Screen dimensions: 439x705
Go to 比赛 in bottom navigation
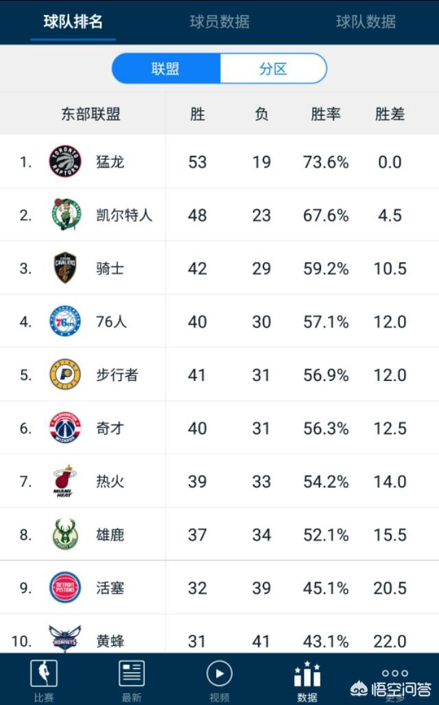44,680
